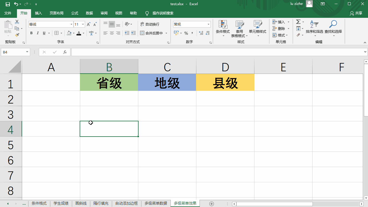Click the insert function fx icon
The height and width of the screenshot is (207, 368).
point(65,52)
